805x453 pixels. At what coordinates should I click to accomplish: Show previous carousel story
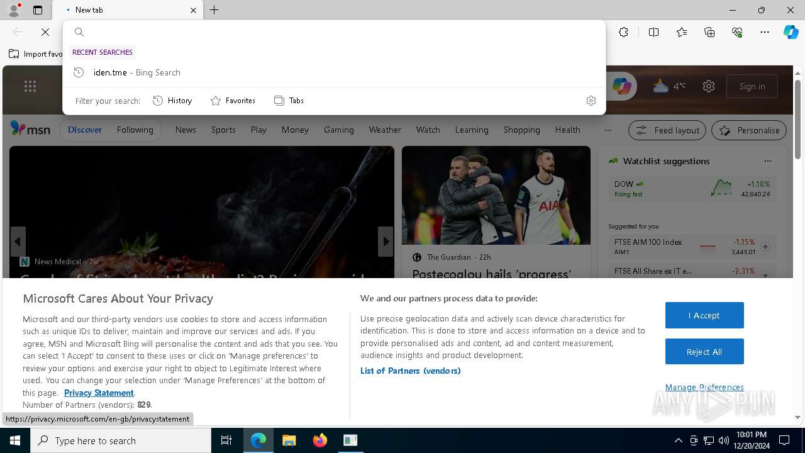[x=18, y=242]
